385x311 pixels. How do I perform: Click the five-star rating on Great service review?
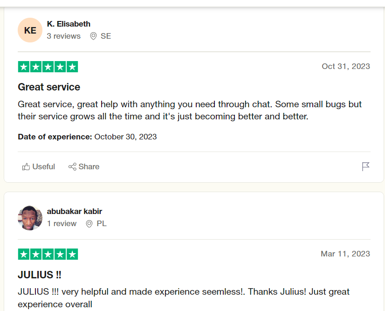point(48,67)
